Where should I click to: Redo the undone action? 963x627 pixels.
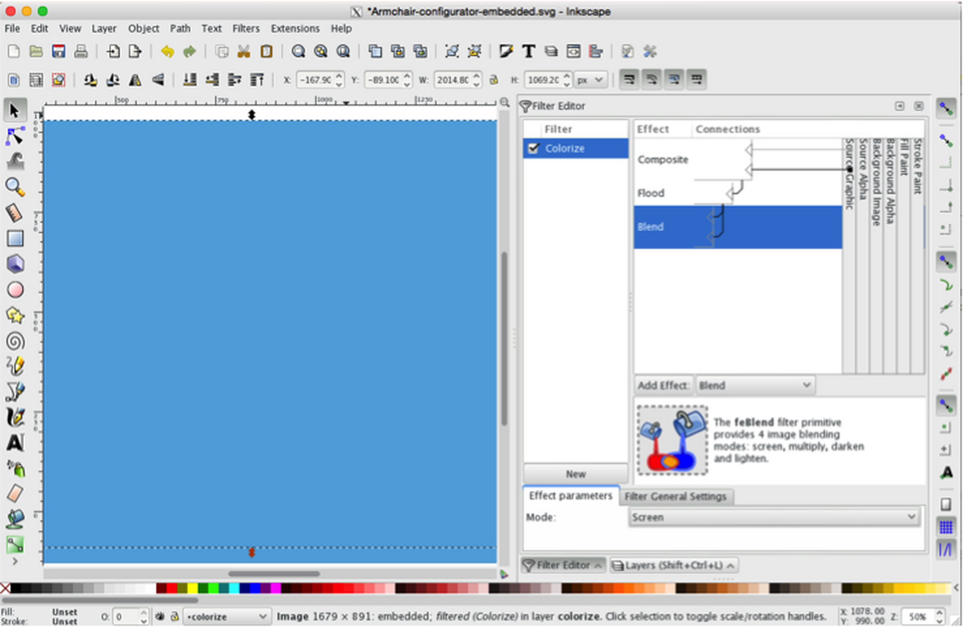pyautogui.click(x=190, y=51)
